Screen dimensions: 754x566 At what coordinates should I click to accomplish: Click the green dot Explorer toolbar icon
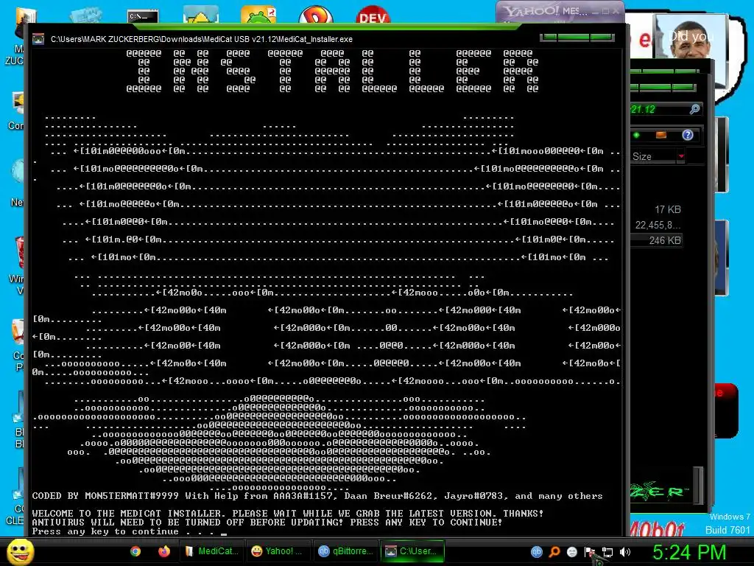click(x=636, y=136)
